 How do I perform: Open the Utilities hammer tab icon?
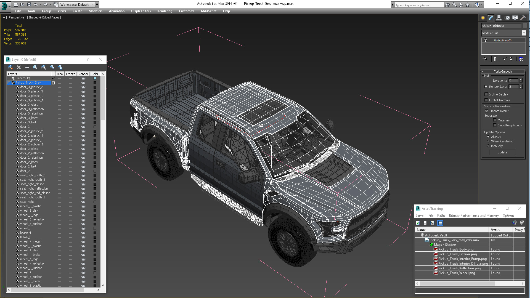click(x=523, y=18)
